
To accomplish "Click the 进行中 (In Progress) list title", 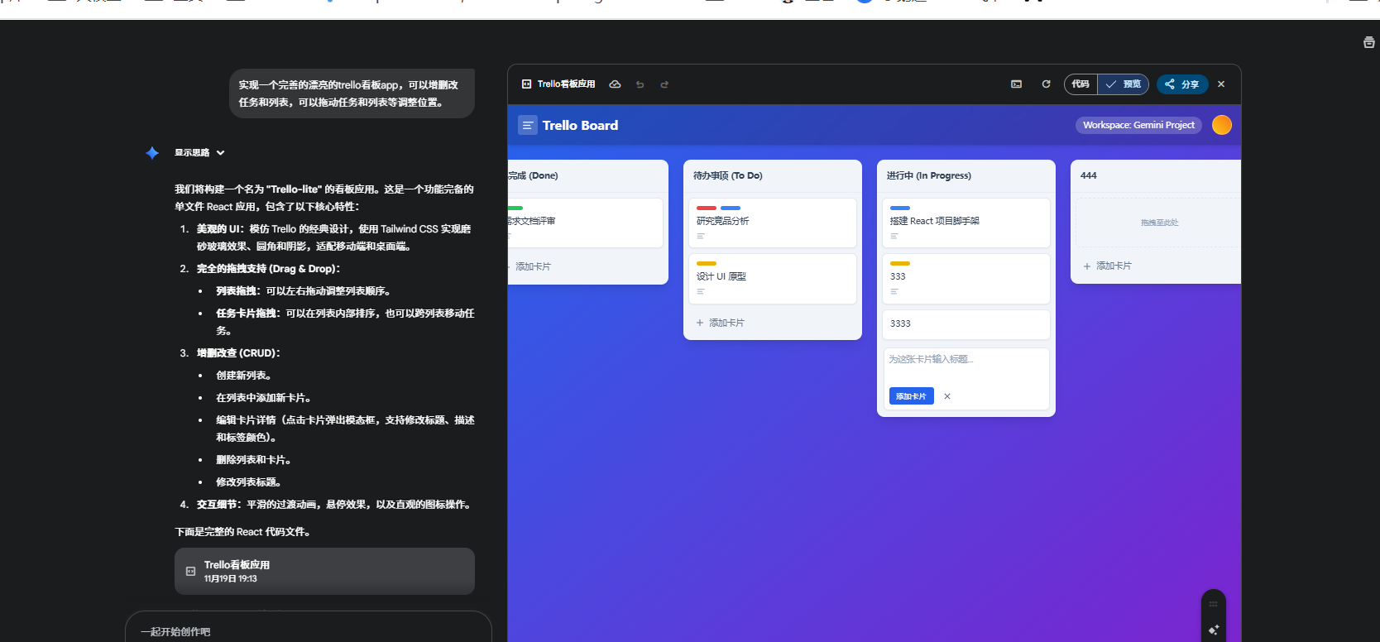I will point(929,175).
